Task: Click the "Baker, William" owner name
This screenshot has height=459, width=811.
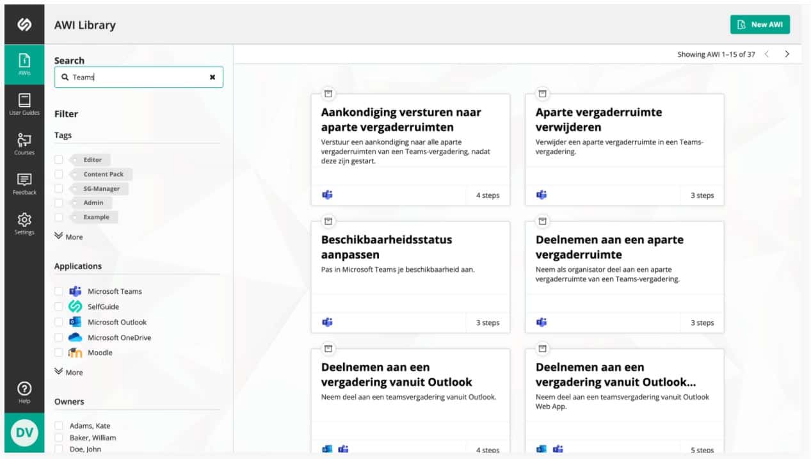Action: point(93,438)
